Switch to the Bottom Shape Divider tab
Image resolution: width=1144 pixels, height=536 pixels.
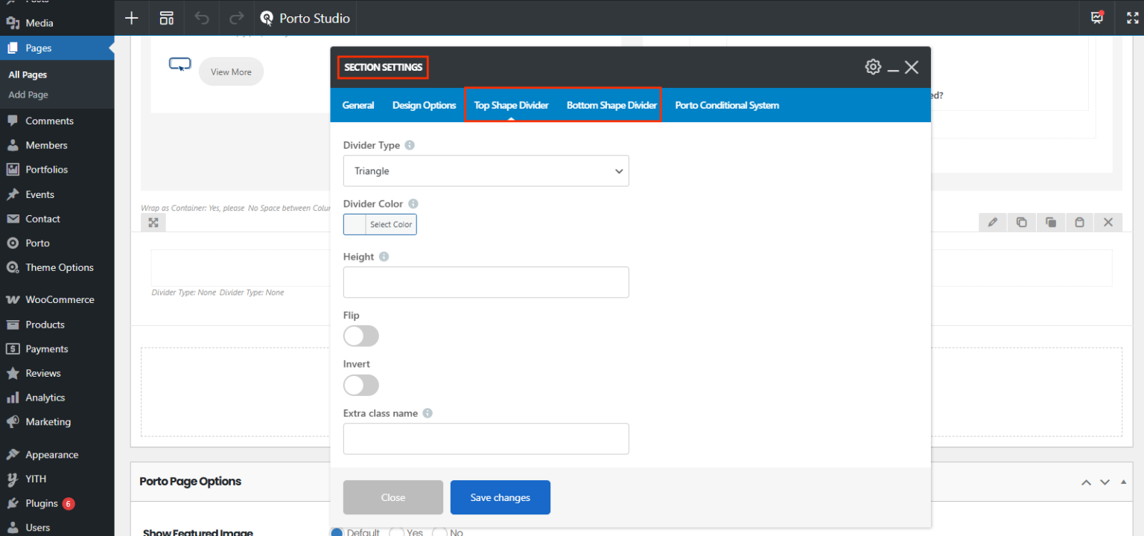(x=612, y=105)
